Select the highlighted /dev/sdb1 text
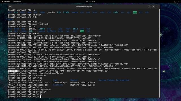 pos(13,71)
